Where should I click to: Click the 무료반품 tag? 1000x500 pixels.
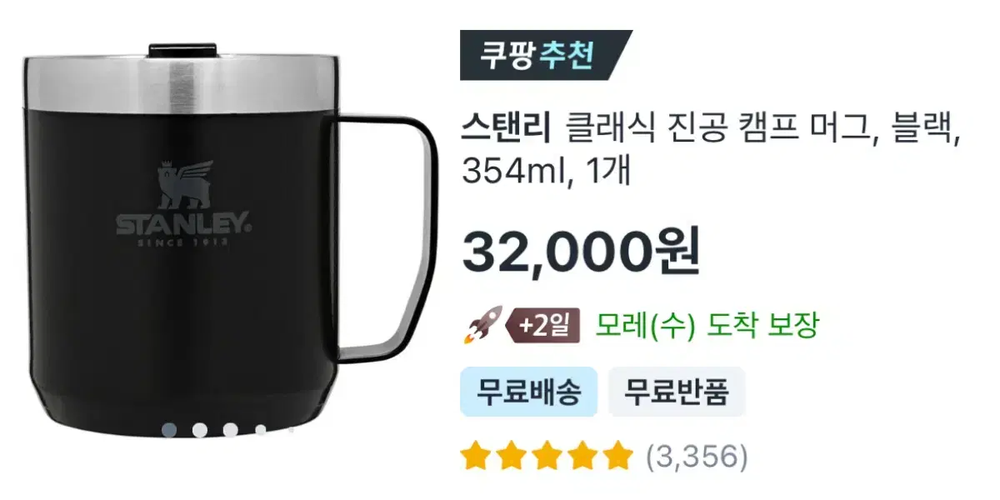tap(676, 391)
